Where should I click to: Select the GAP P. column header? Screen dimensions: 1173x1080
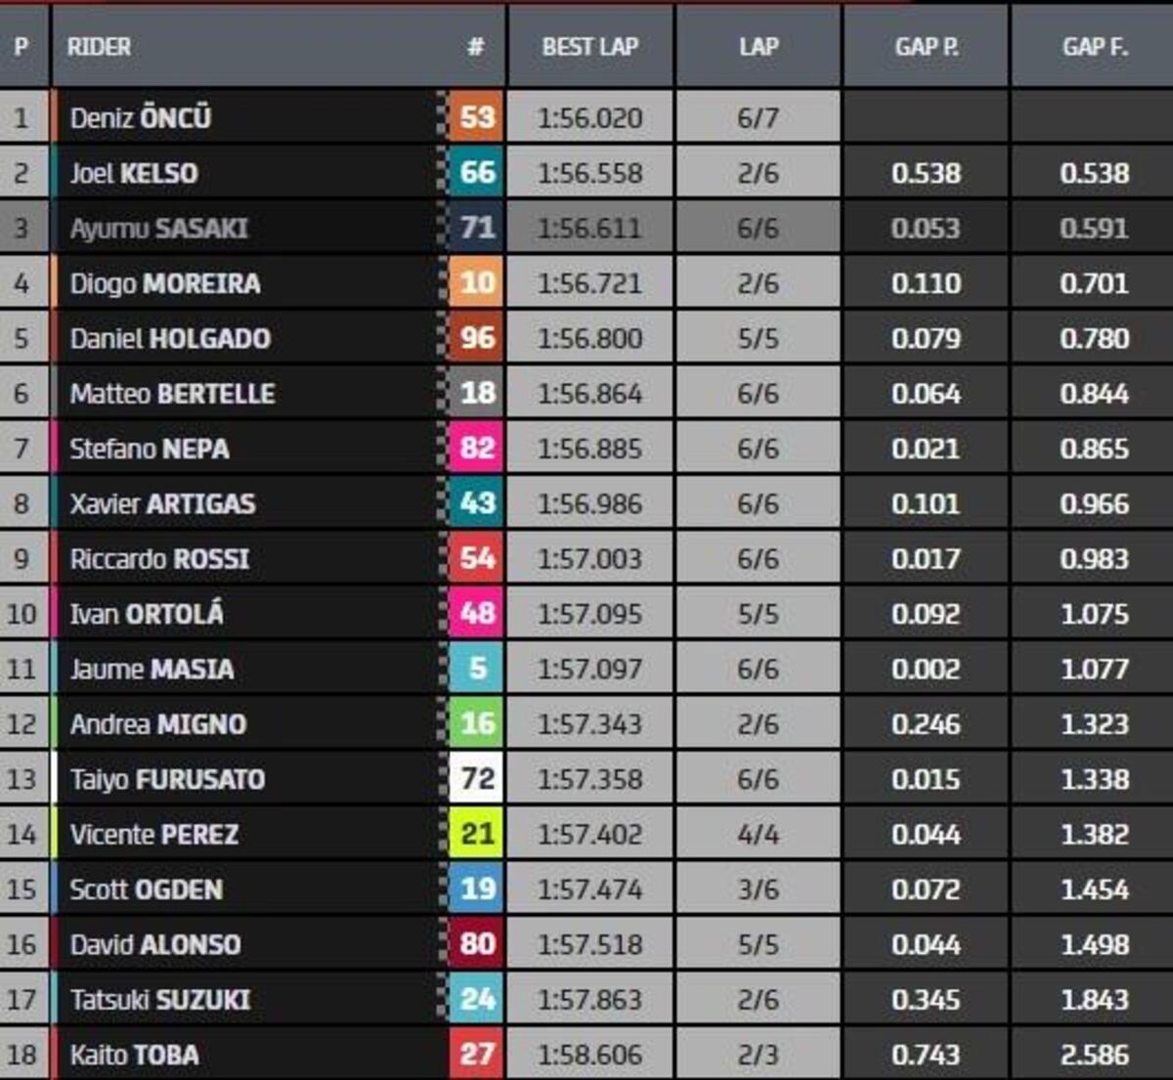926,47
